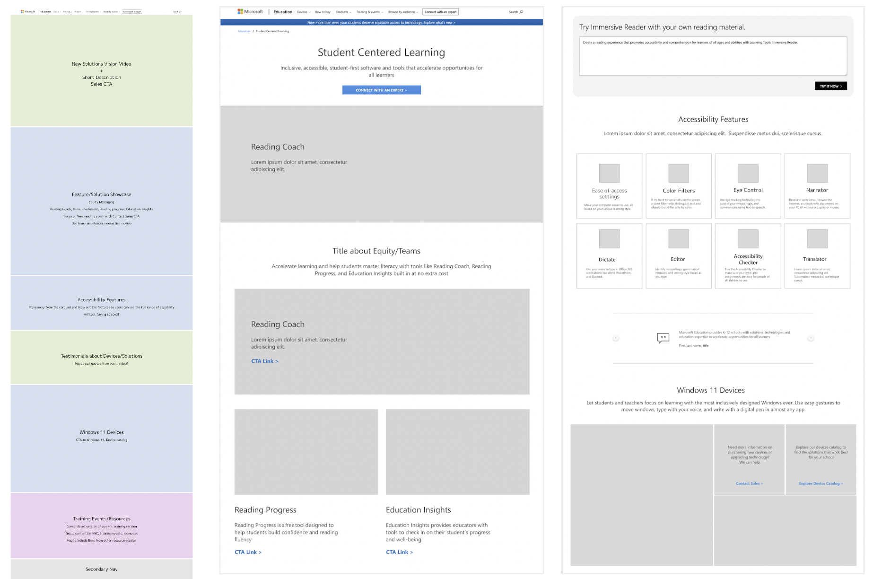Open the Explore what's new banner link

point(439,22)
